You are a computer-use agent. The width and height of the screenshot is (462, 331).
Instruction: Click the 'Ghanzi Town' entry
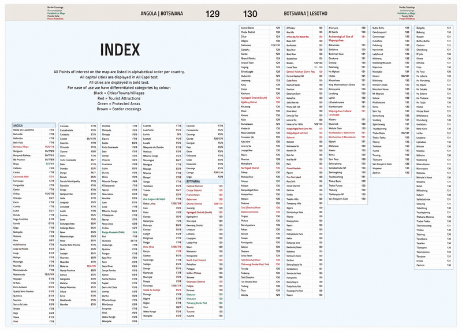coord(247,63)
